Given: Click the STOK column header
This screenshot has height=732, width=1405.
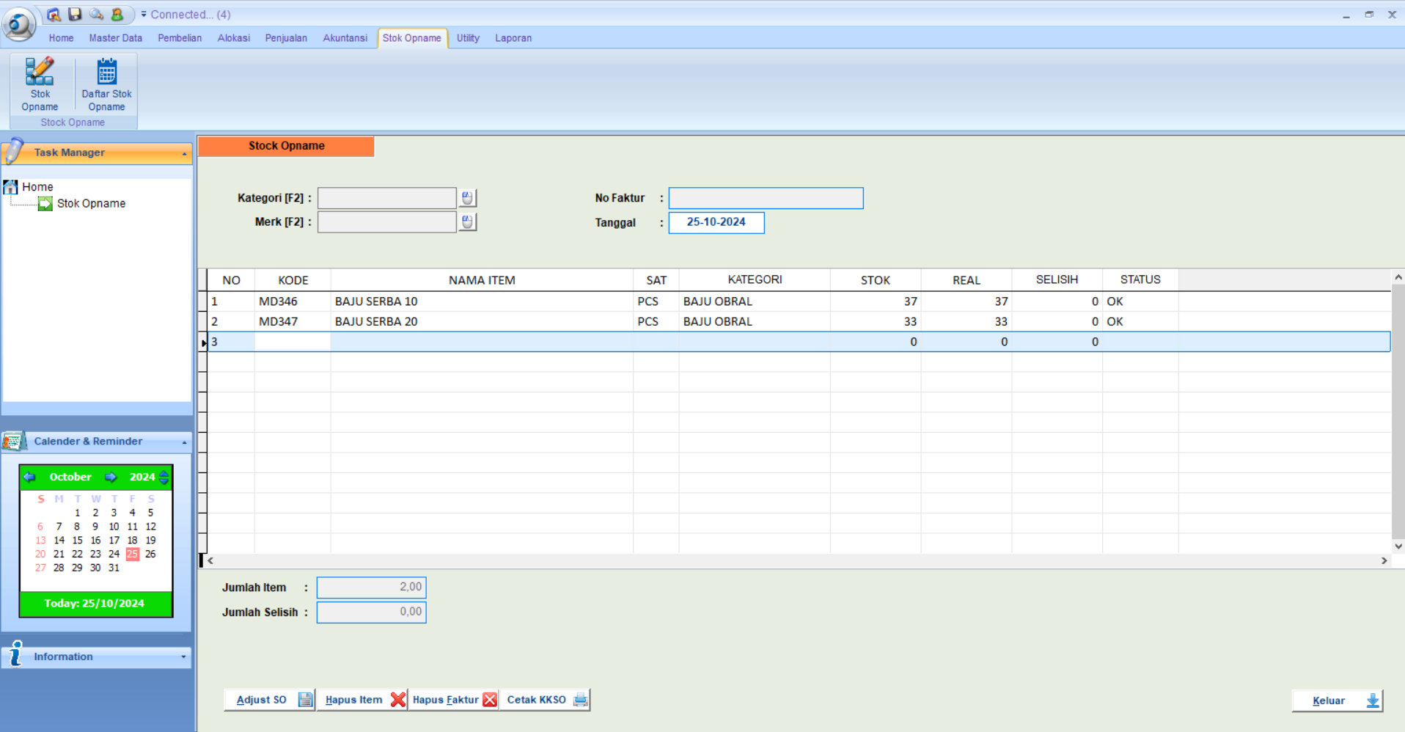Looking at the screenshot, I should (876, 280).
